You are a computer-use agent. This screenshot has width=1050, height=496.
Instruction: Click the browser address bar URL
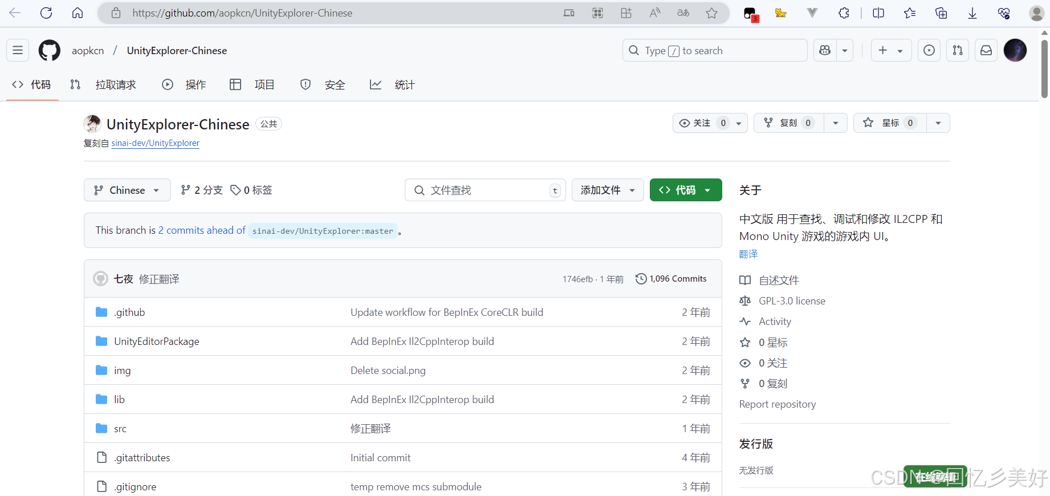[242, 13]
